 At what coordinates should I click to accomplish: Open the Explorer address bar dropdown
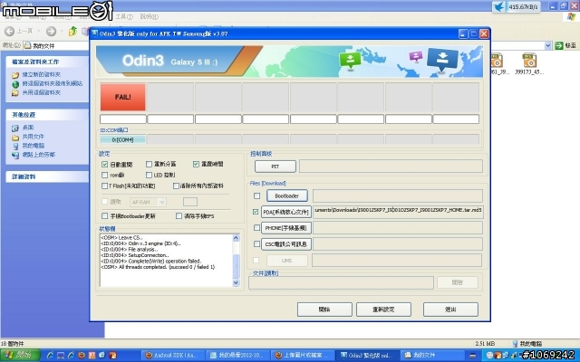tap(547, 46)
